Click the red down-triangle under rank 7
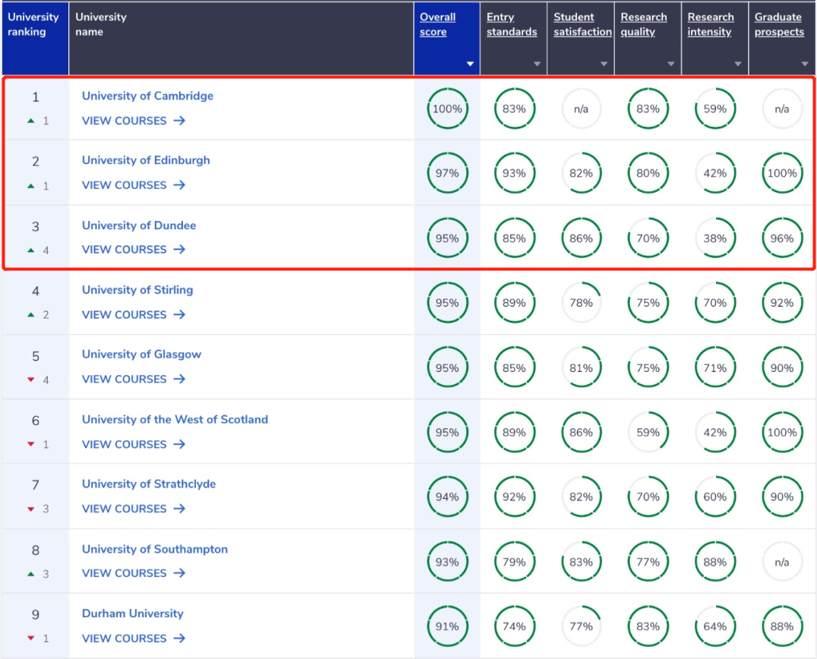This screenshot has width=817, height=659. (x=30, y=509)
